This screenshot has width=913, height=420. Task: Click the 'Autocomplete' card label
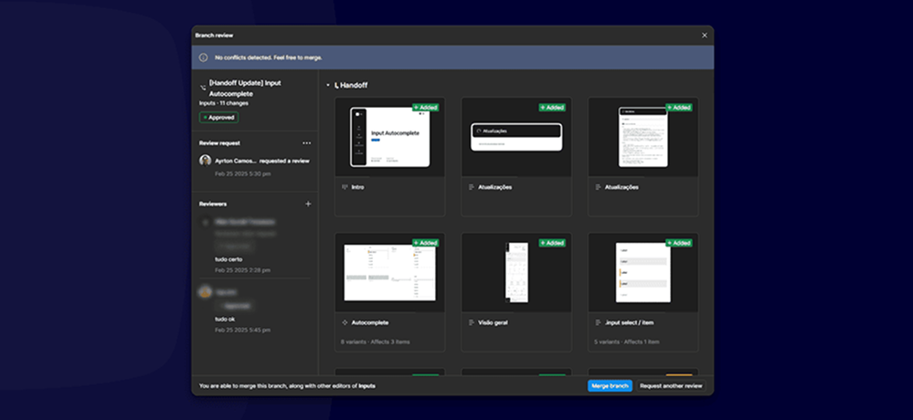[370, 322]
